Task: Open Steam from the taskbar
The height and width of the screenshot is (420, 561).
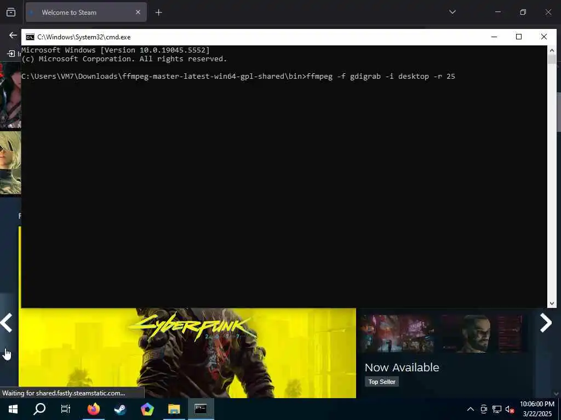Action: point(120,409)
